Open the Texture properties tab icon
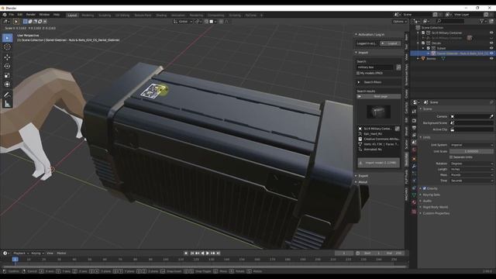 pyautogui.click(x=414, y=212)
